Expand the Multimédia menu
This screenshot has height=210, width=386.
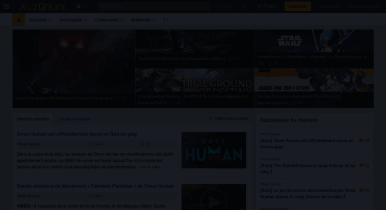pos(143,20)
